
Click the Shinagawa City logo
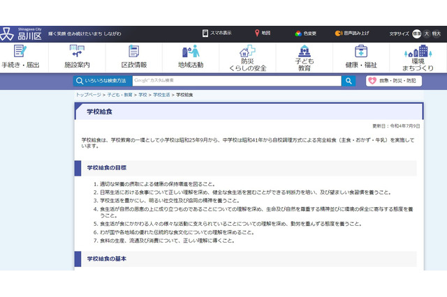(21, 34)
